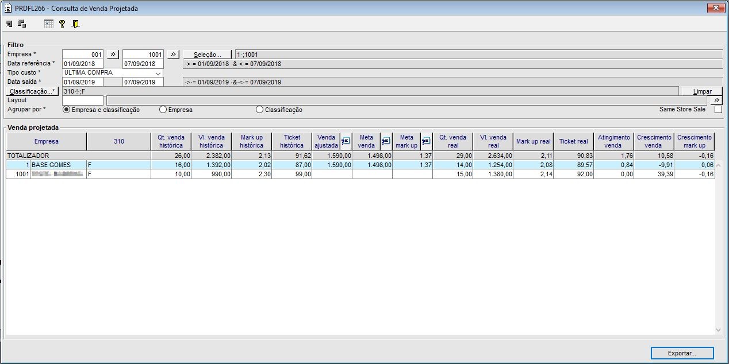The image size is (729, 364).
Task: Click the overlapping squares toolbar icon
Action: [x=22, y=24]
